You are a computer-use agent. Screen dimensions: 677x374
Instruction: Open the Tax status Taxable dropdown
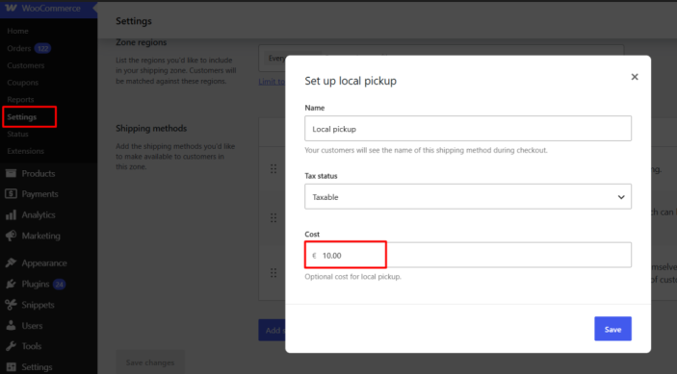pyautogui.click(x=468, y=196)
